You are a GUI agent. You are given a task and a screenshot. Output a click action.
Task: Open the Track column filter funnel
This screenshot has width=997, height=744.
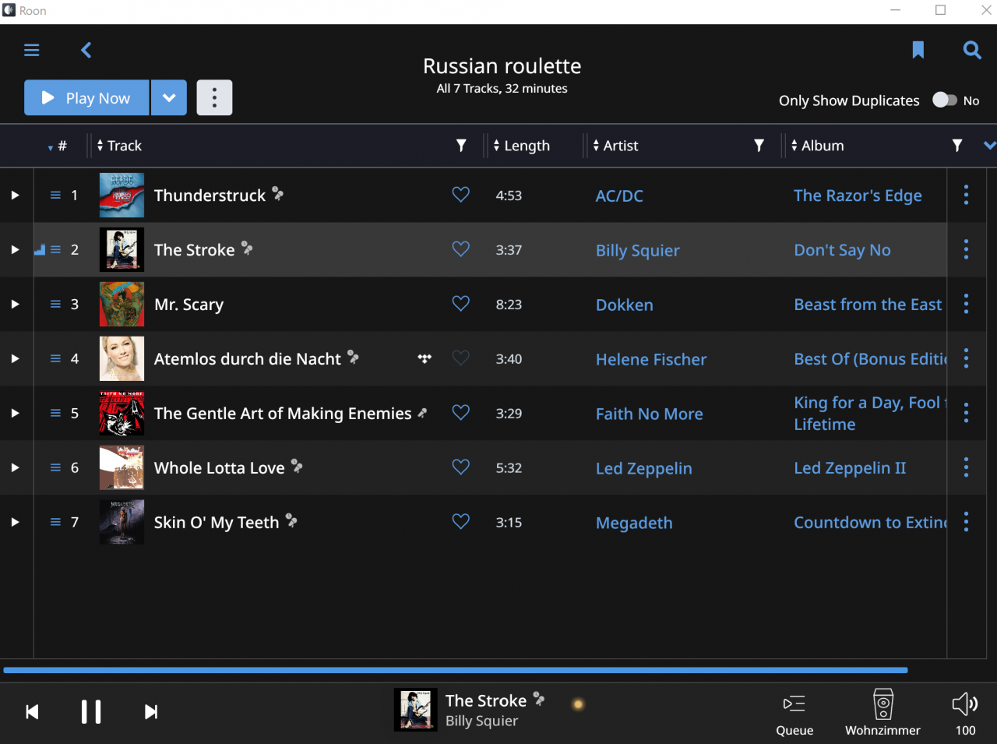coord(461,146)
